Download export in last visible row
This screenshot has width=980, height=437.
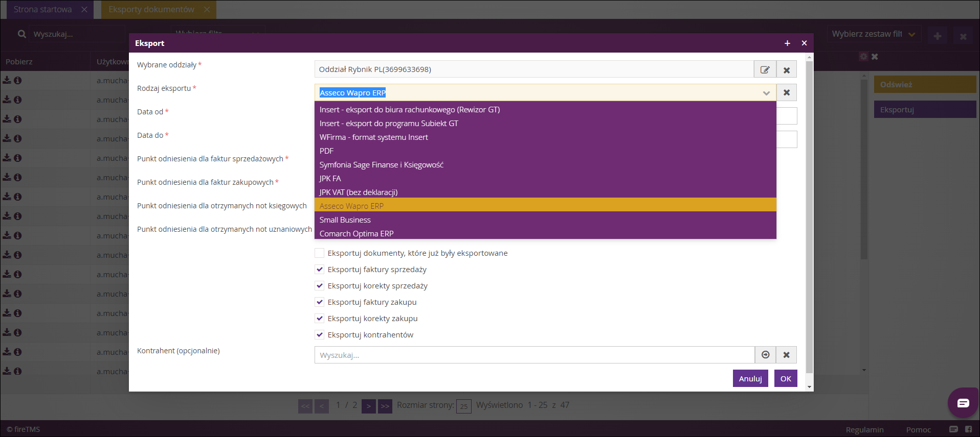7,371
